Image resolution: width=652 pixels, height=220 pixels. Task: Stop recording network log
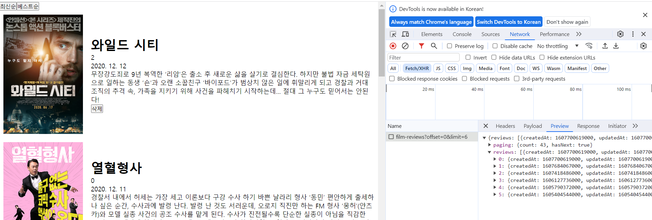[x=393, y=46]
